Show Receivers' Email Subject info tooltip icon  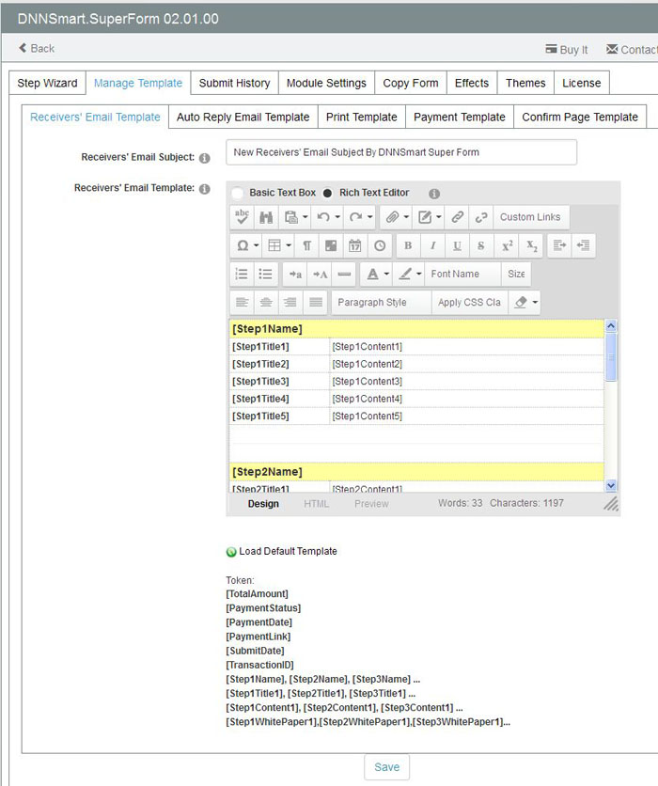(x=205, y=158)
